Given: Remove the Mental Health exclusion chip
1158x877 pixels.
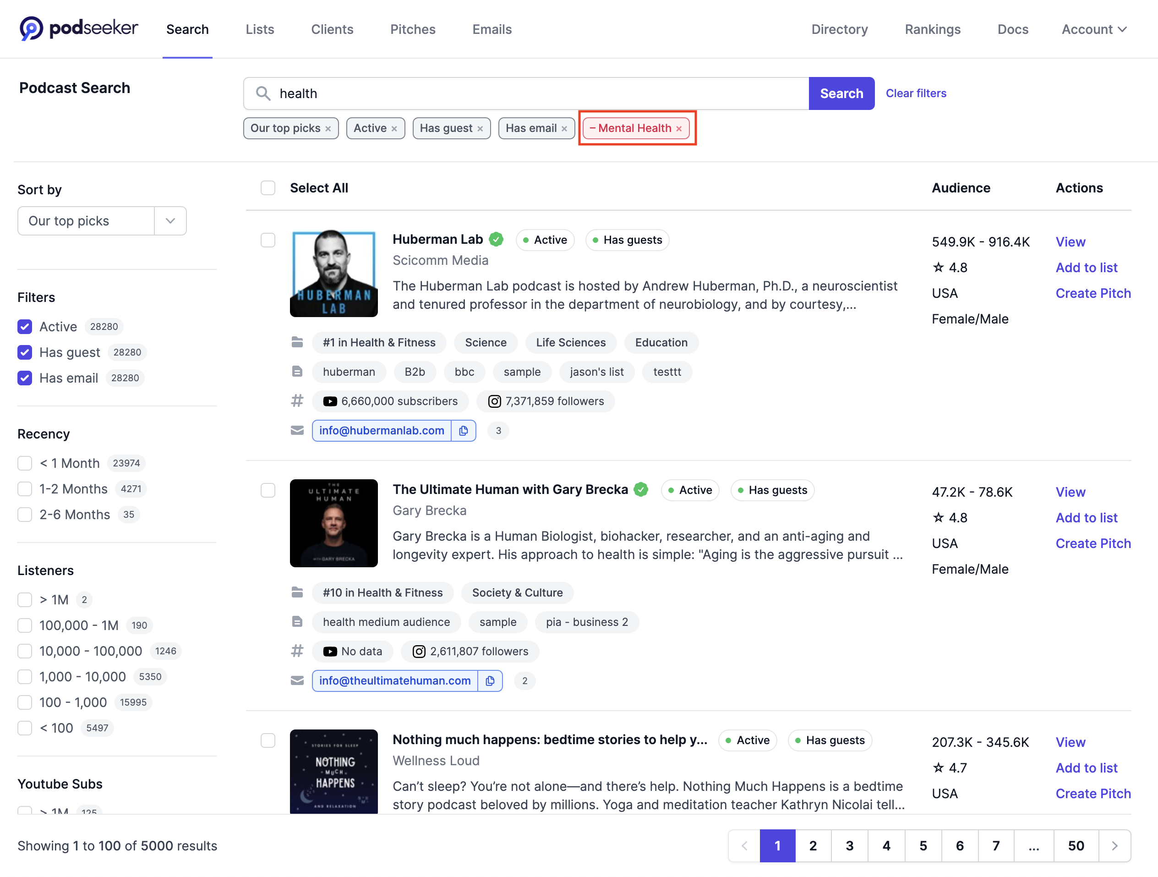Looking at the screenshot, I should point(679,129).
